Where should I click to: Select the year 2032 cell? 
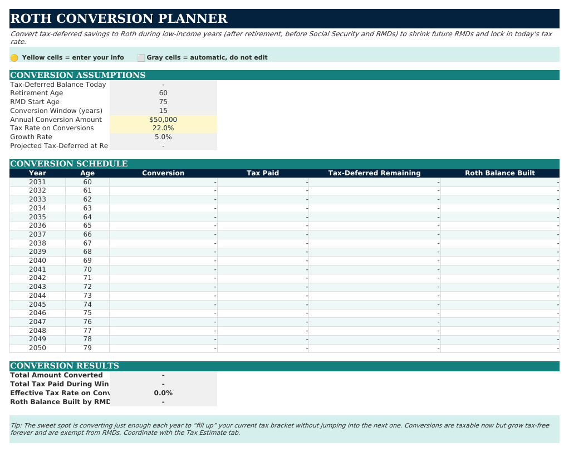37,190
